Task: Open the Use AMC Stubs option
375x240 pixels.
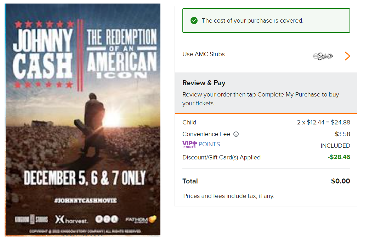Action: (x=204, y=54)
